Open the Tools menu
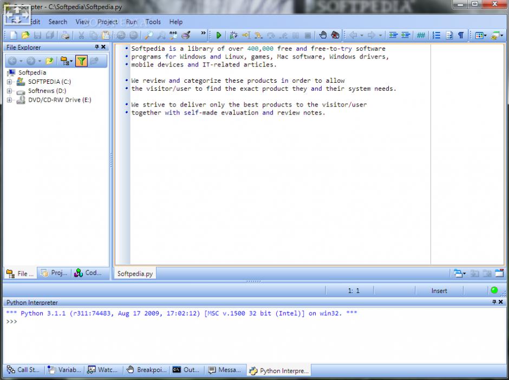The image size is (509, 380). 153,22
